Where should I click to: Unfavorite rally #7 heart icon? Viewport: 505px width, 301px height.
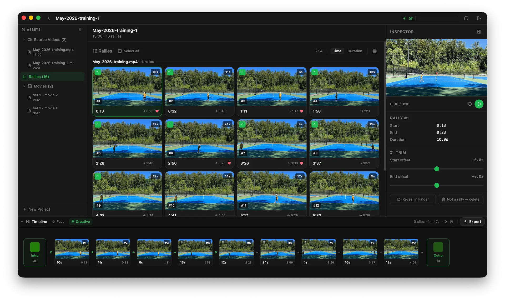pyautogui.click(x=301, y=163)
